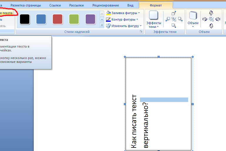Nudge shadow right in Эффекты тени group
Screen dimensions: 226x151
pyautogui.click(x=180, y=19)
